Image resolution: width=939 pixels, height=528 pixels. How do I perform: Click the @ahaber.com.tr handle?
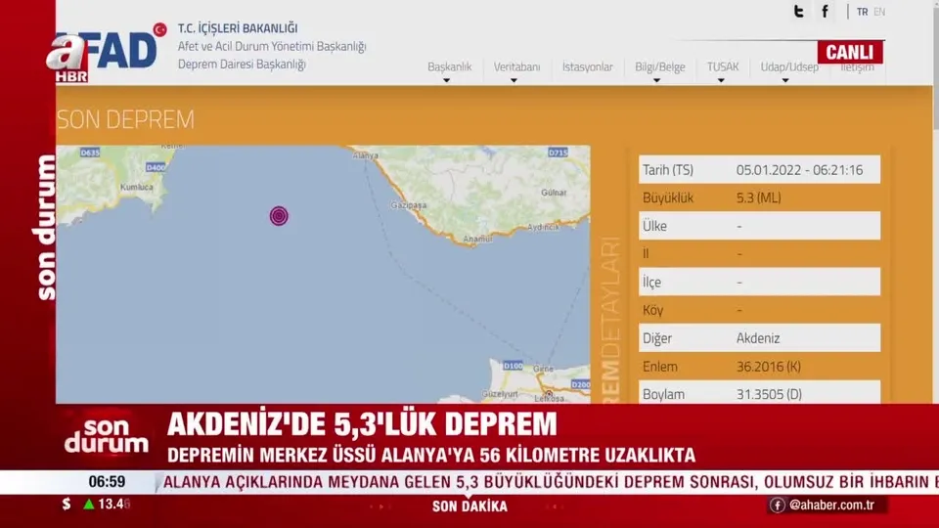(x=831, y=506)
